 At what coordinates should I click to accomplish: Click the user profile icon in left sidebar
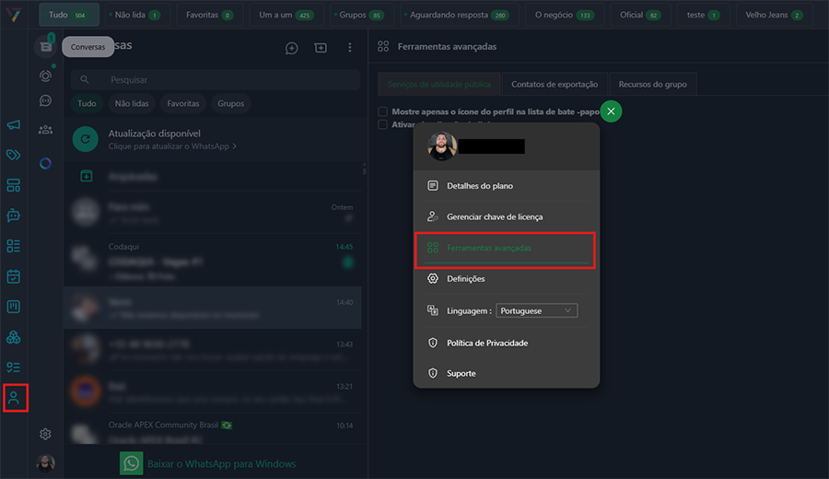tap(14, 398)
